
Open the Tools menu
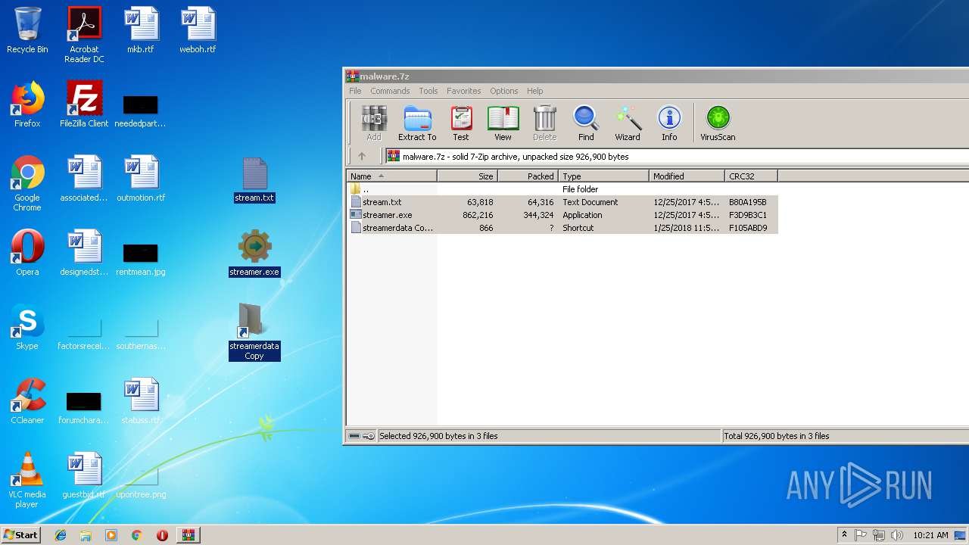428,91
